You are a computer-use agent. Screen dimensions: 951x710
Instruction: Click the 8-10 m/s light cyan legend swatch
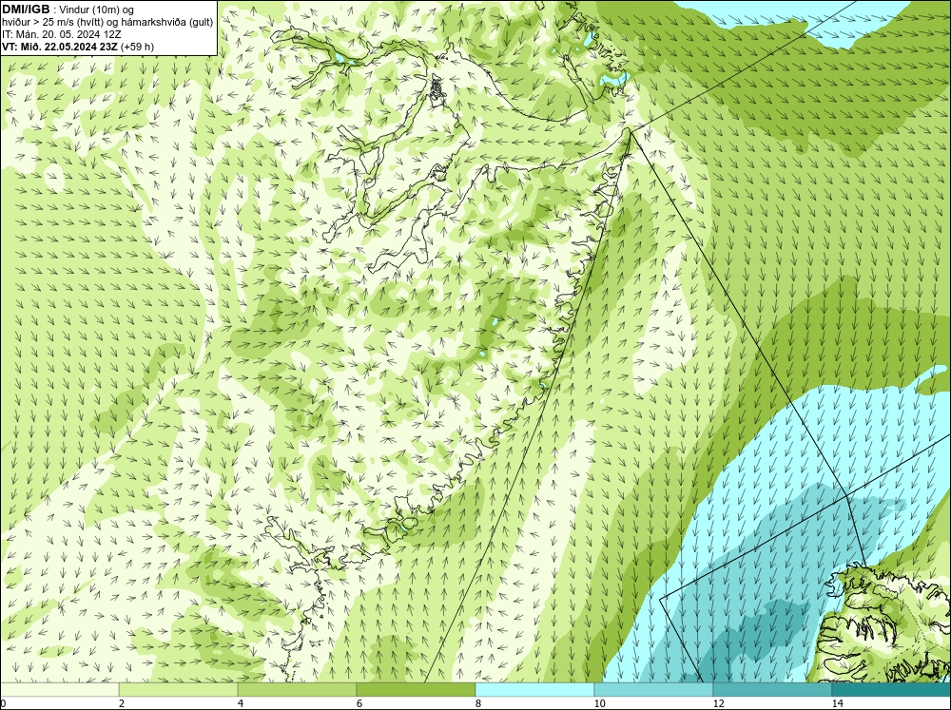tap(534, 689)
